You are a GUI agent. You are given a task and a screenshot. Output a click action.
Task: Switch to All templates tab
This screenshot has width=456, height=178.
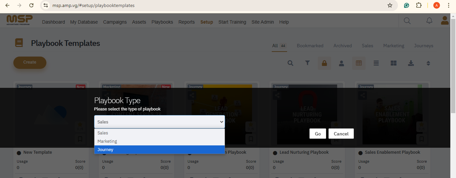pos(279,46)
